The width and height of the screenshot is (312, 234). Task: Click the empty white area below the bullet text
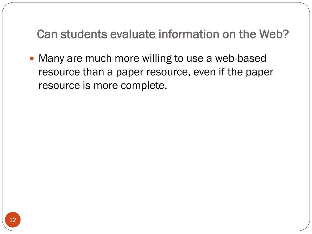coord(156,151)
